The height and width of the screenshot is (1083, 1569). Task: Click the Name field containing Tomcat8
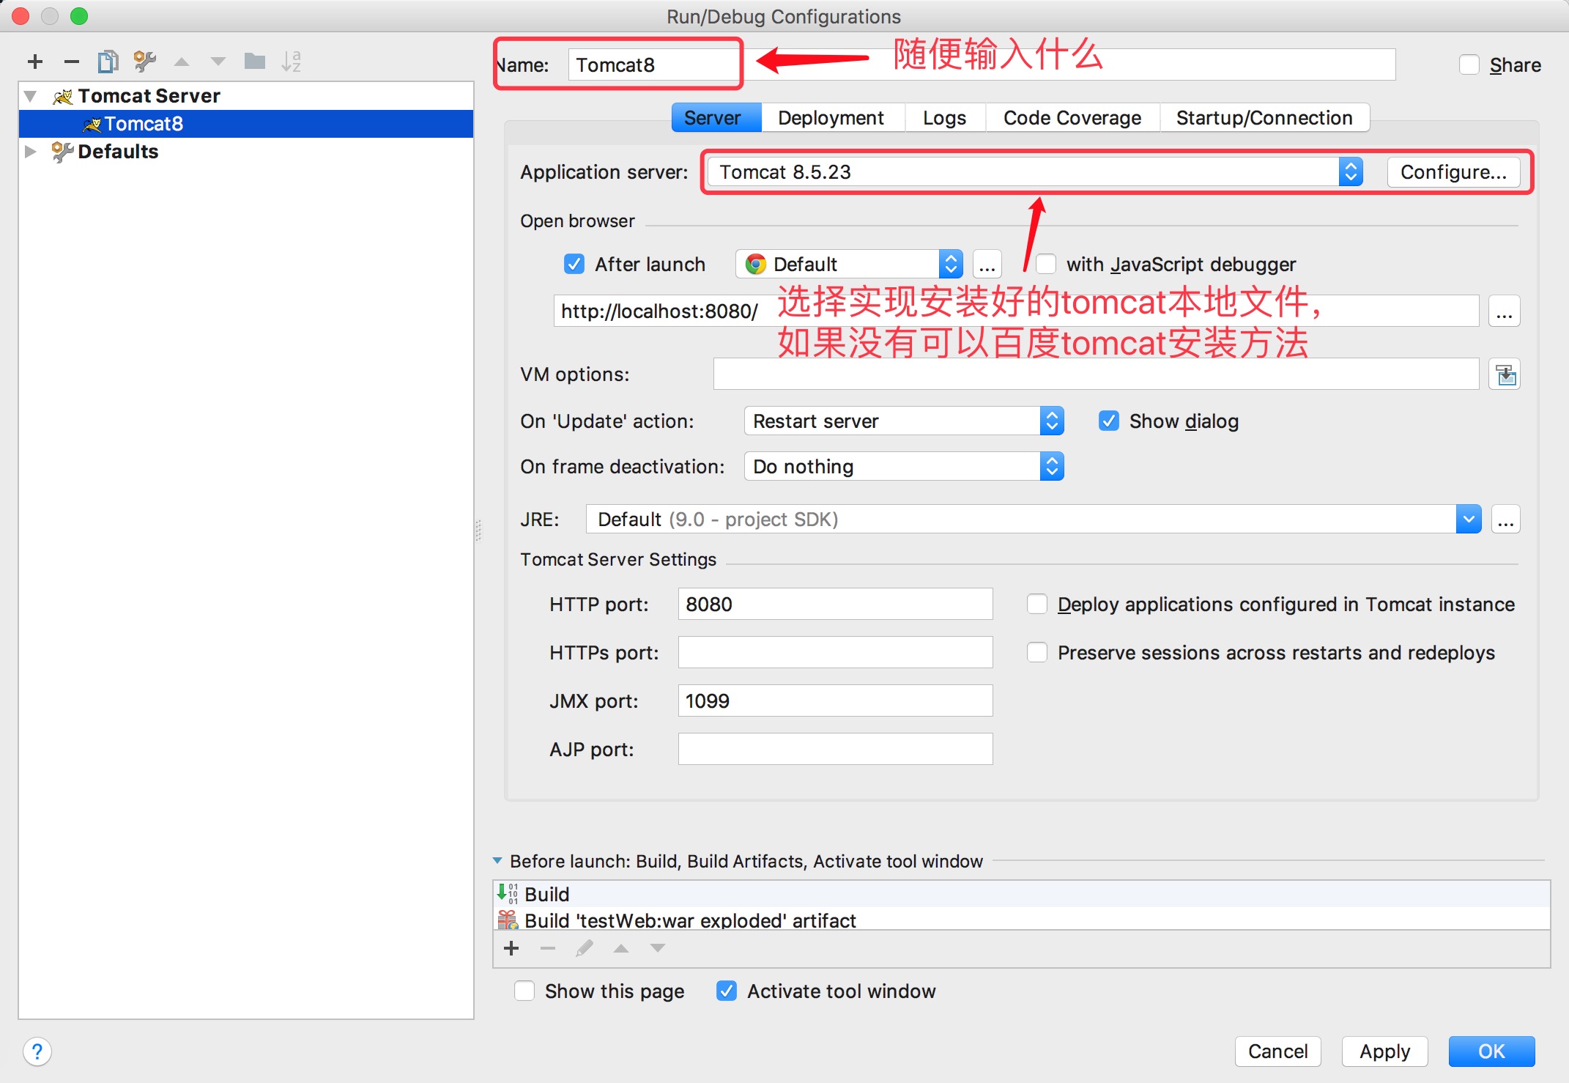tap(982, 64)
